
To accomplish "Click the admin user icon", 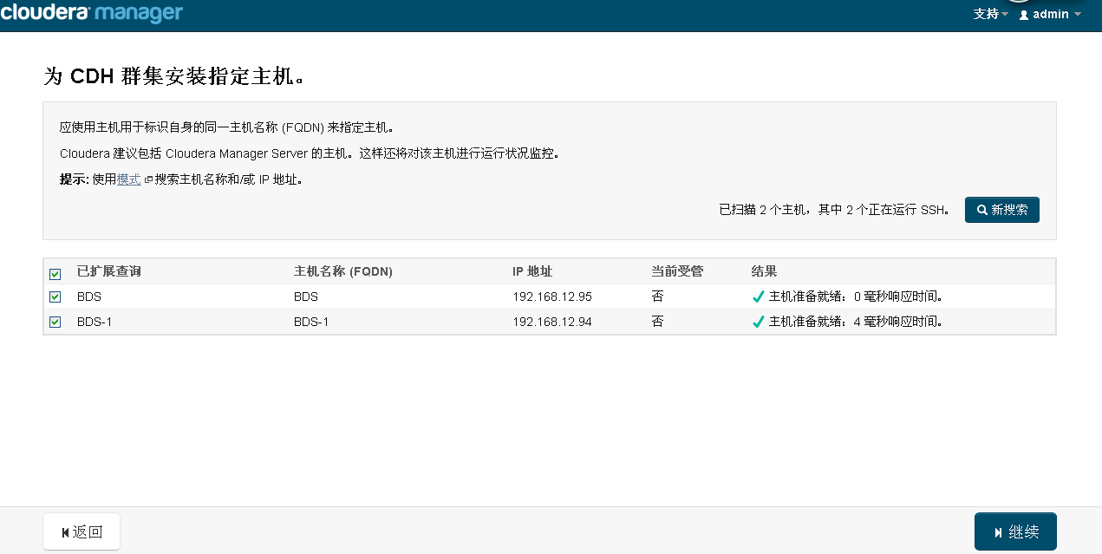I will [1024, 15].
